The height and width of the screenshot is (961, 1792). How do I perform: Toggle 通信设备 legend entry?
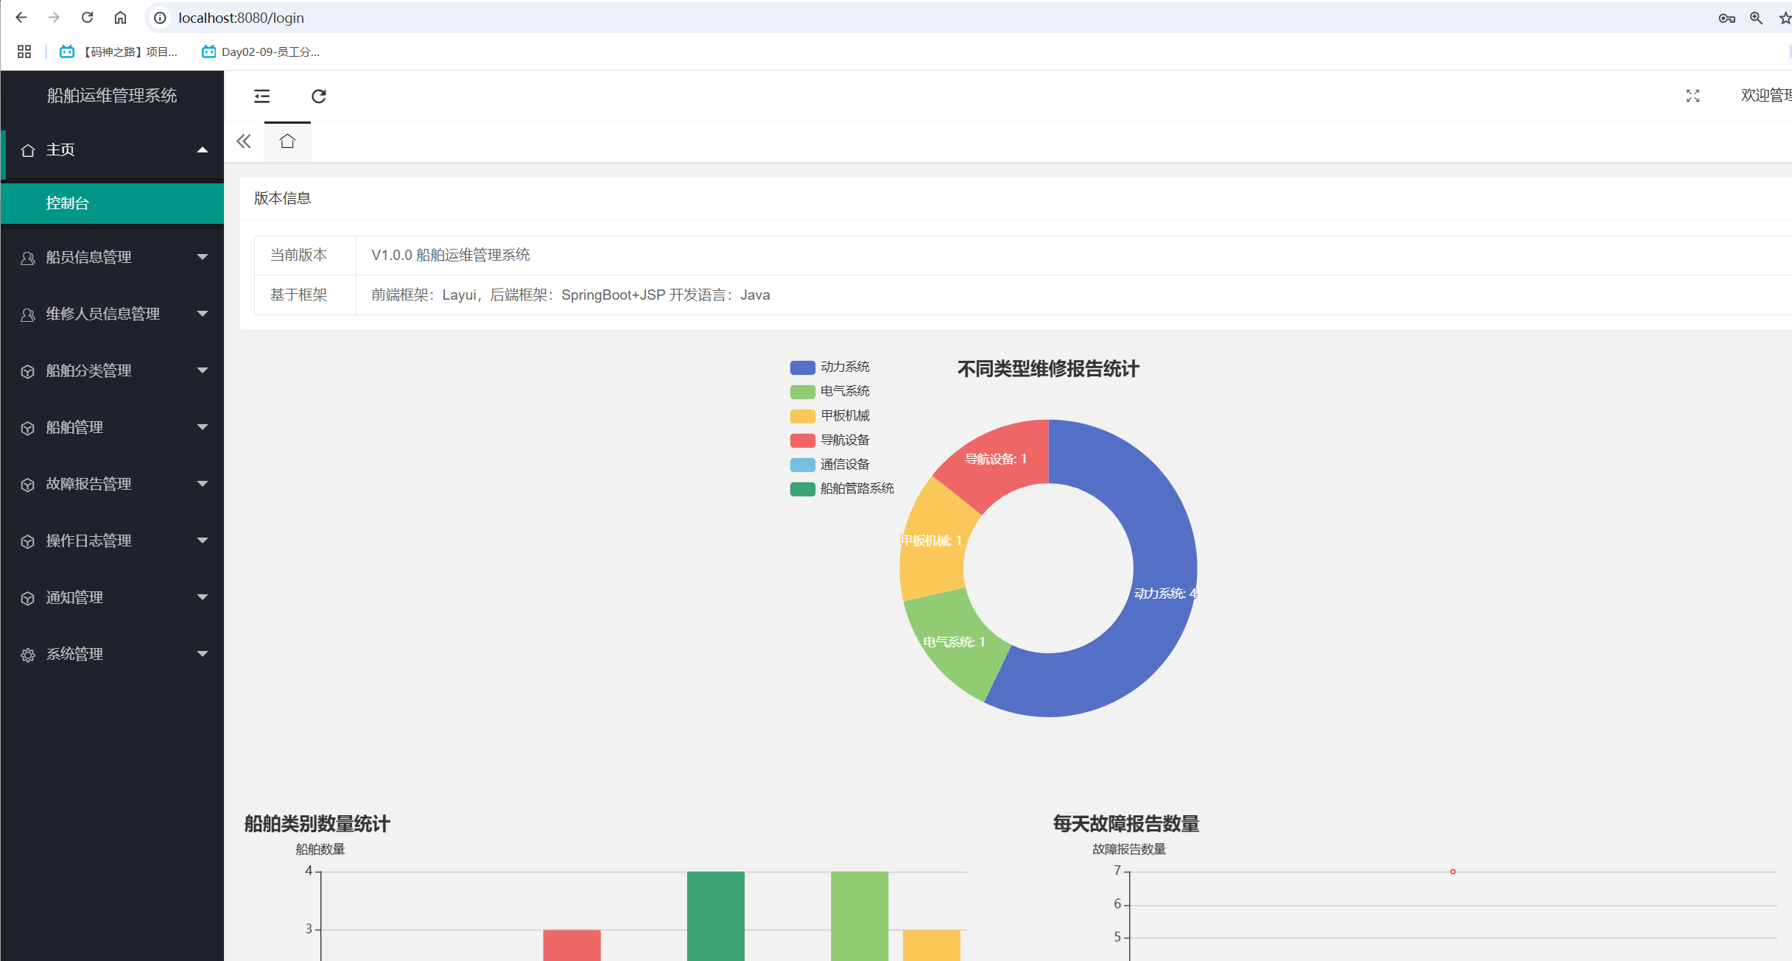(844, 465)
